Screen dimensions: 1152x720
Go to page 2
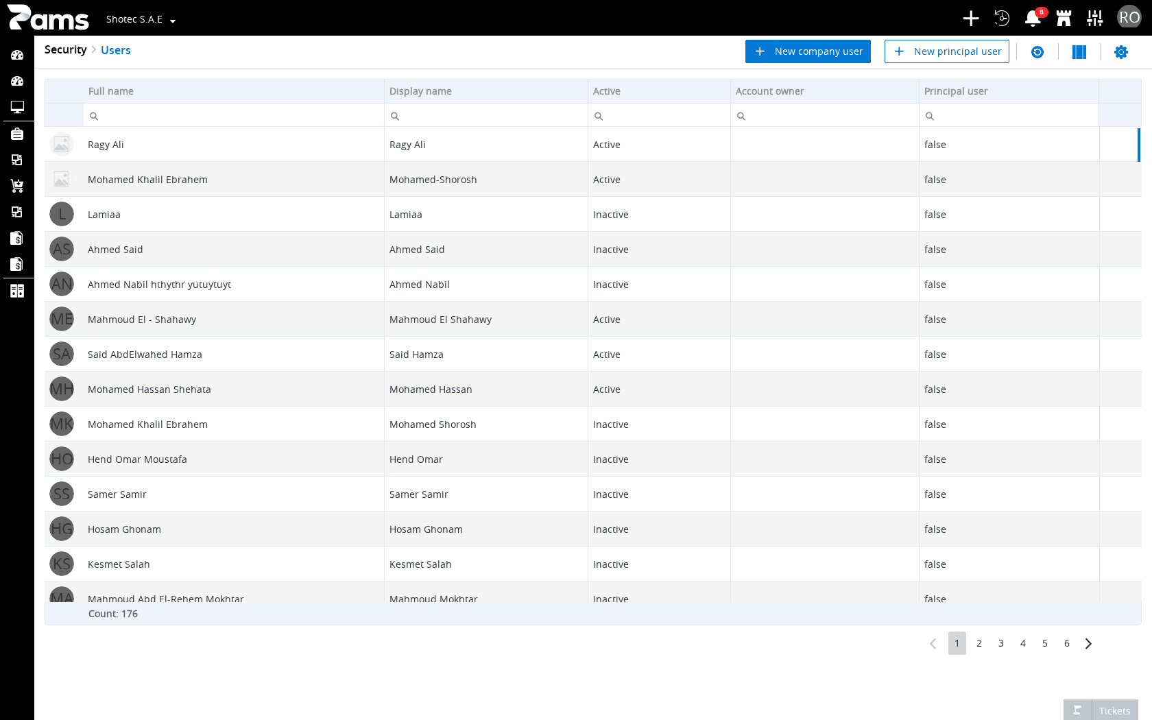[x=979, y=643]
